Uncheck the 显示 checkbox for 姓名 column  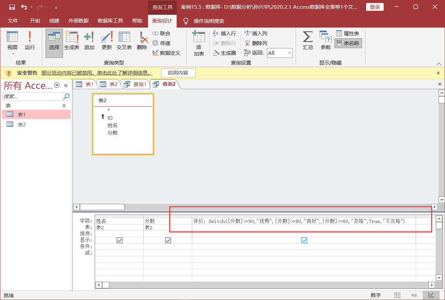coord(119,240)
